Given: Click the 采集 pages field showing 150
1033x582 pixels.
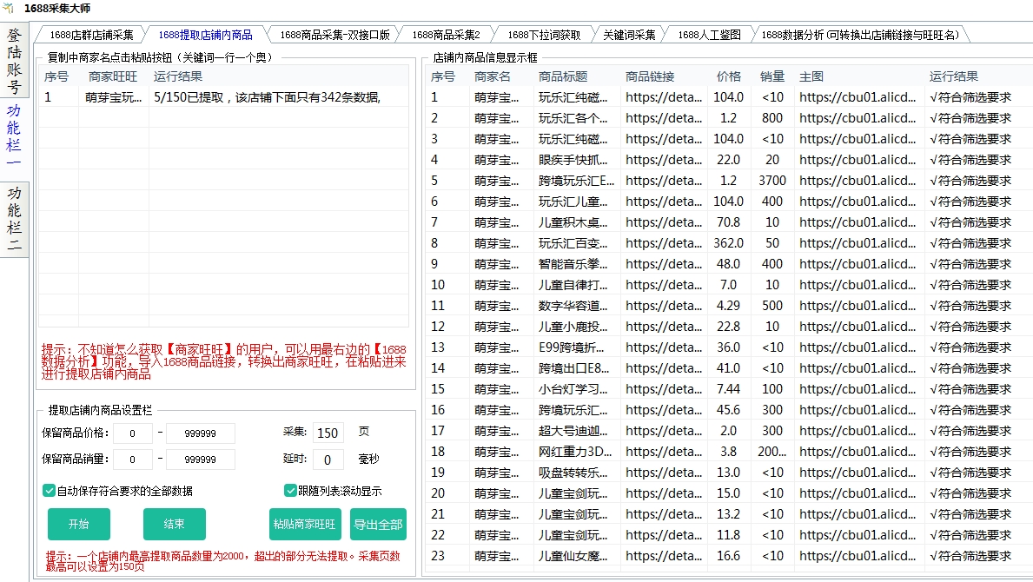Looking at the screenshot, I should [x=328, y=433].
